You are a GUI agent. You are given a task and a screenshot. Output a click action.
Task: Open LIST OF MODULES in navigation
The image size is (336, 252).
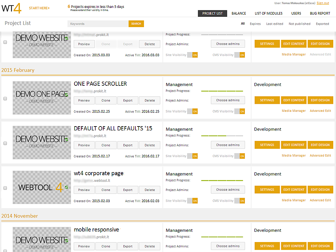coord(268,13)
